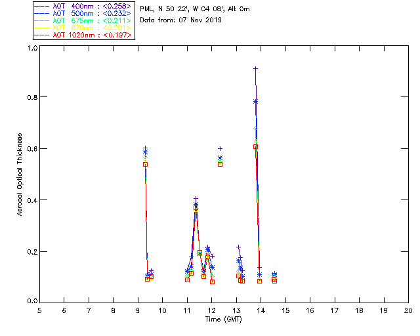
Task: Click the blue 500nm asterisk marker near 0.78
Action: [x=255, y=101]
